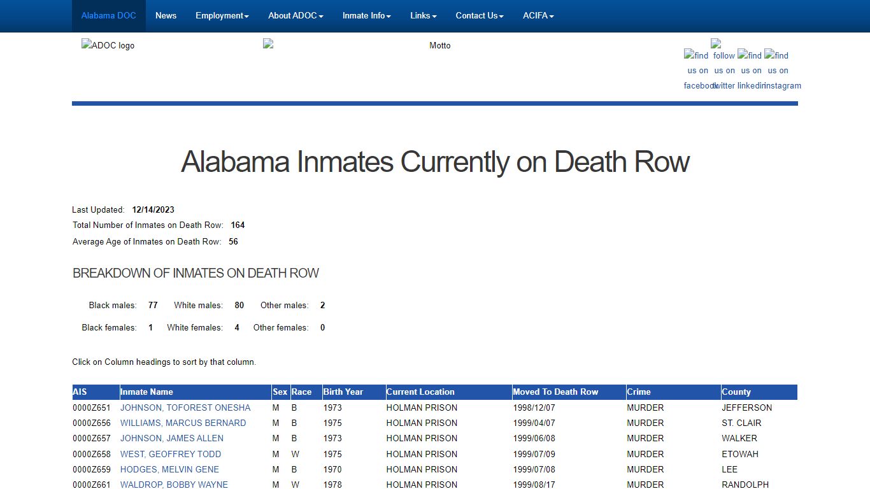
Task: Click the date 1998/12/07
Action: tap(534, 407)
